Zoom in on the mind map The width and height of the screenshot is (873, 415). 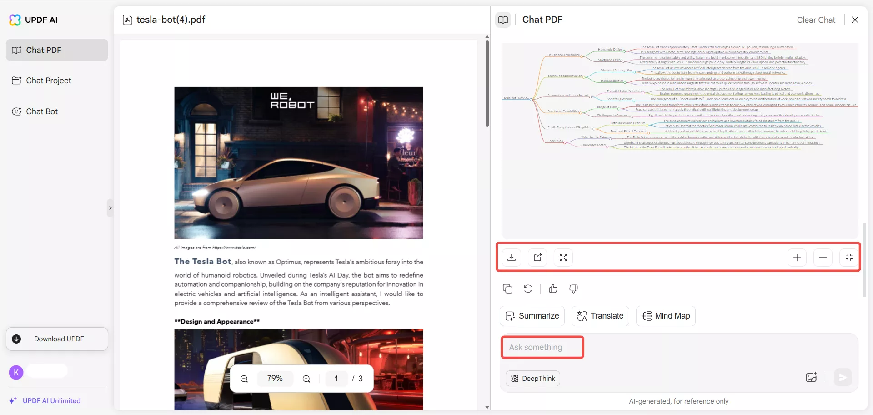pyautogui.click(x=797, y=258)
